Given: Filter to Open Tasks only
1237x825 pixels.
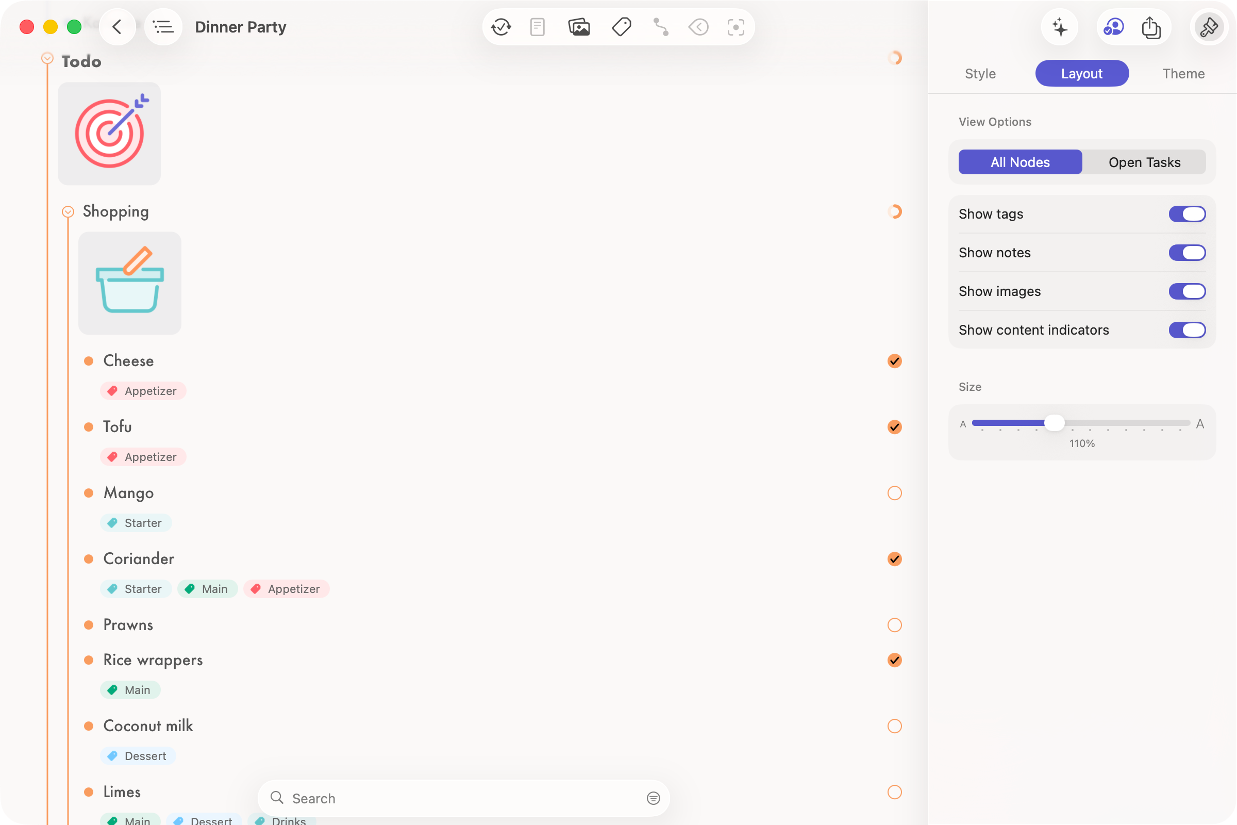Looking at the screenshot, I should [1144, 162].
